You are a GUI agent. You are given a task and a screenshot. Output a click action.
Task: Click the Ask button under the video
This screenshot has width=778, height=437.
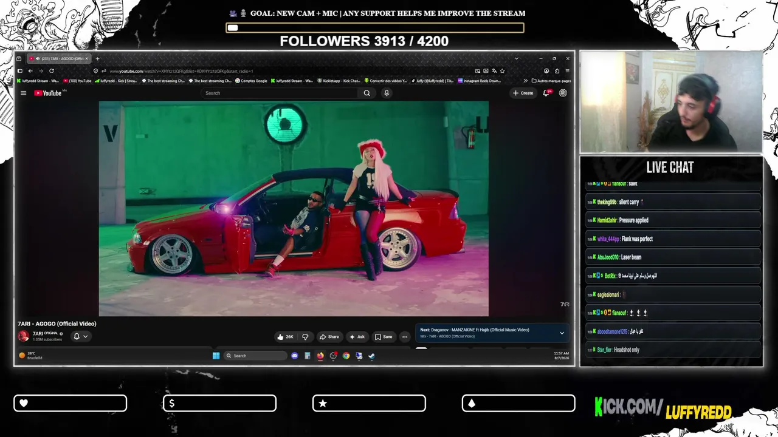(357, 337)
